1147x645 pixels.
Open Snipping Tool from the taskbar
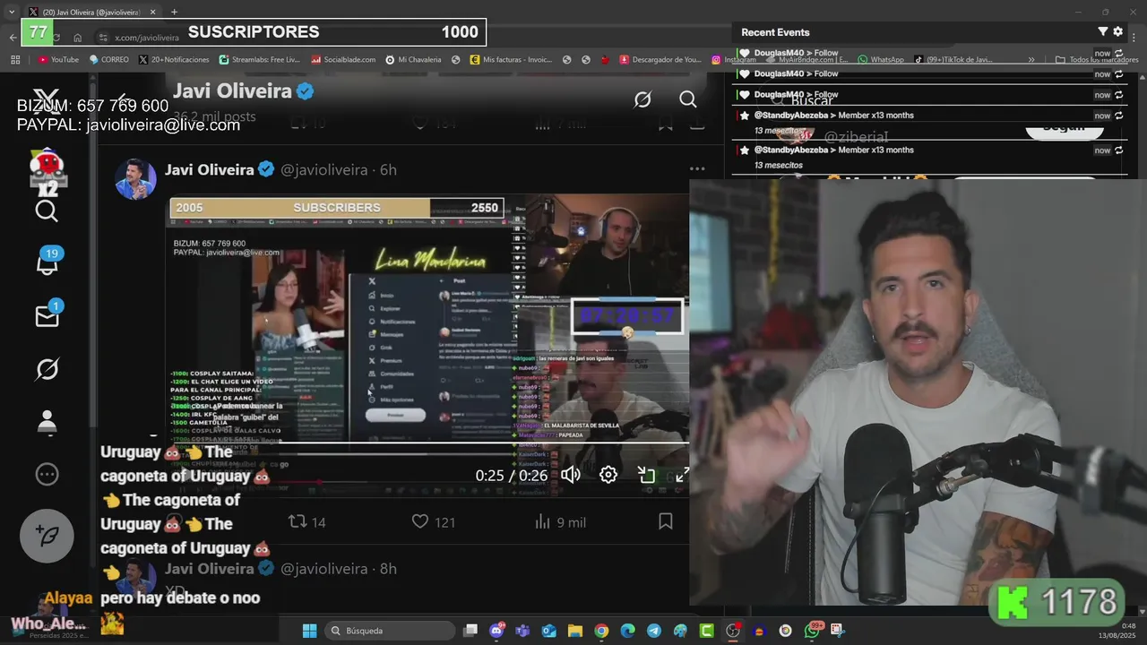click(x=837, y=631)
